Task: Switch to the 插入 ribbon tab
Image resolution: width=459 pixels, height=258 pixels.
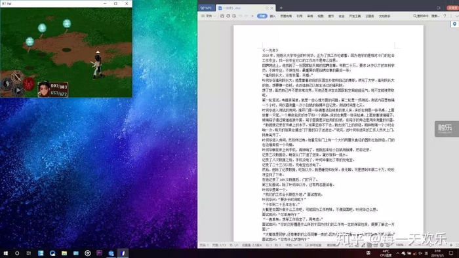Action: click(273, 16)
